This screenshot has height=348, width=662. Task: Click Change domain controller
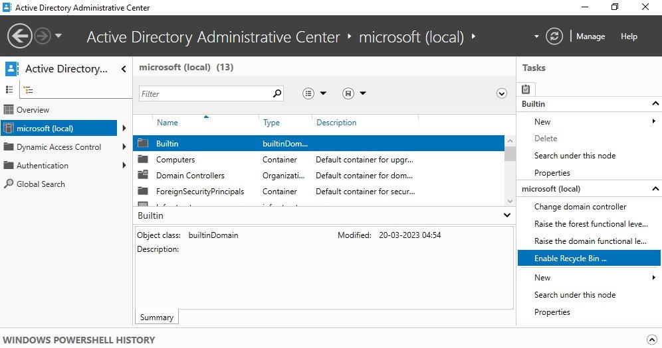pos(580,207)
